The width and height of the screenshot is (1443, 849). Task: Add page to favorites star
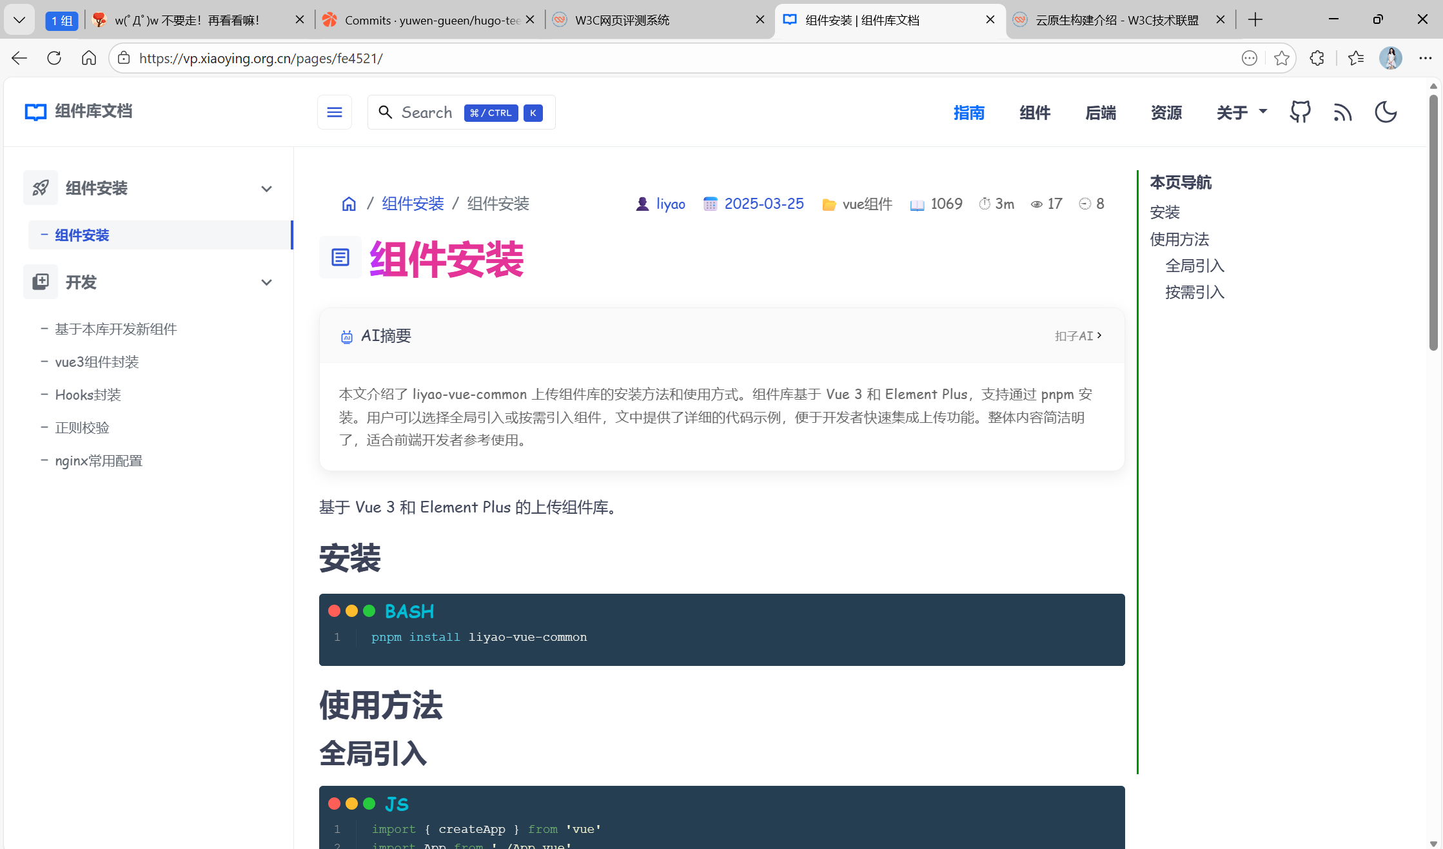pos(1281,58)
